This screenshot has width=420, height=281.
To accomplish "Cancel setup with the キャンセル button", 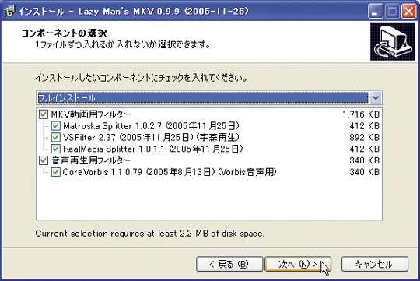I will tap(375, 264).
